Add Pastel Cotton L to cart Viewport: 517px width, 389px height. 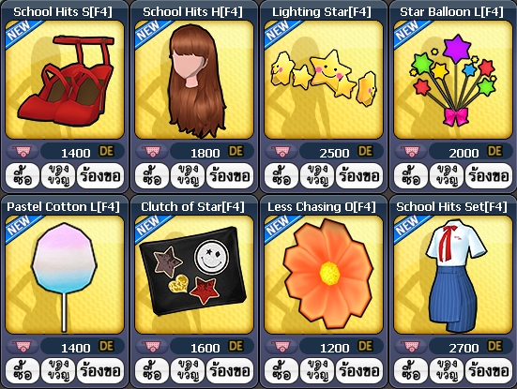pos(23,346)
